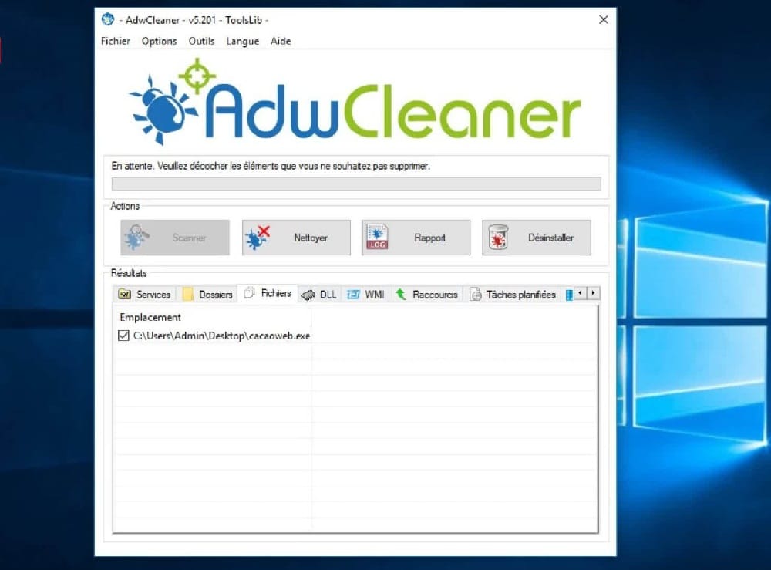Open the Fichier menu
Image resolution: width=771 pixels, height=570 pixels.
point(115,42)
